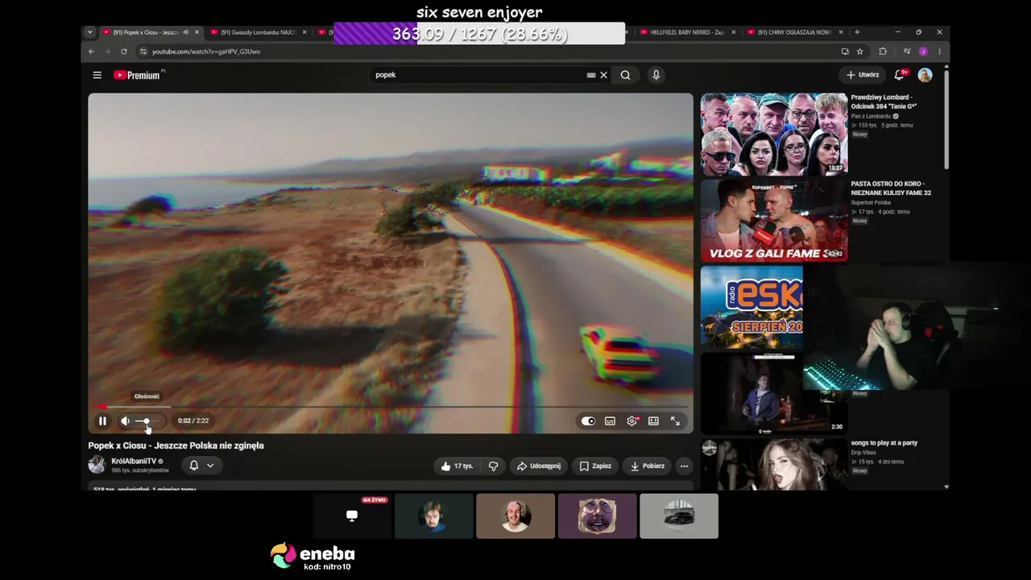Click the page vertical scrollbar

coord(946,121)
